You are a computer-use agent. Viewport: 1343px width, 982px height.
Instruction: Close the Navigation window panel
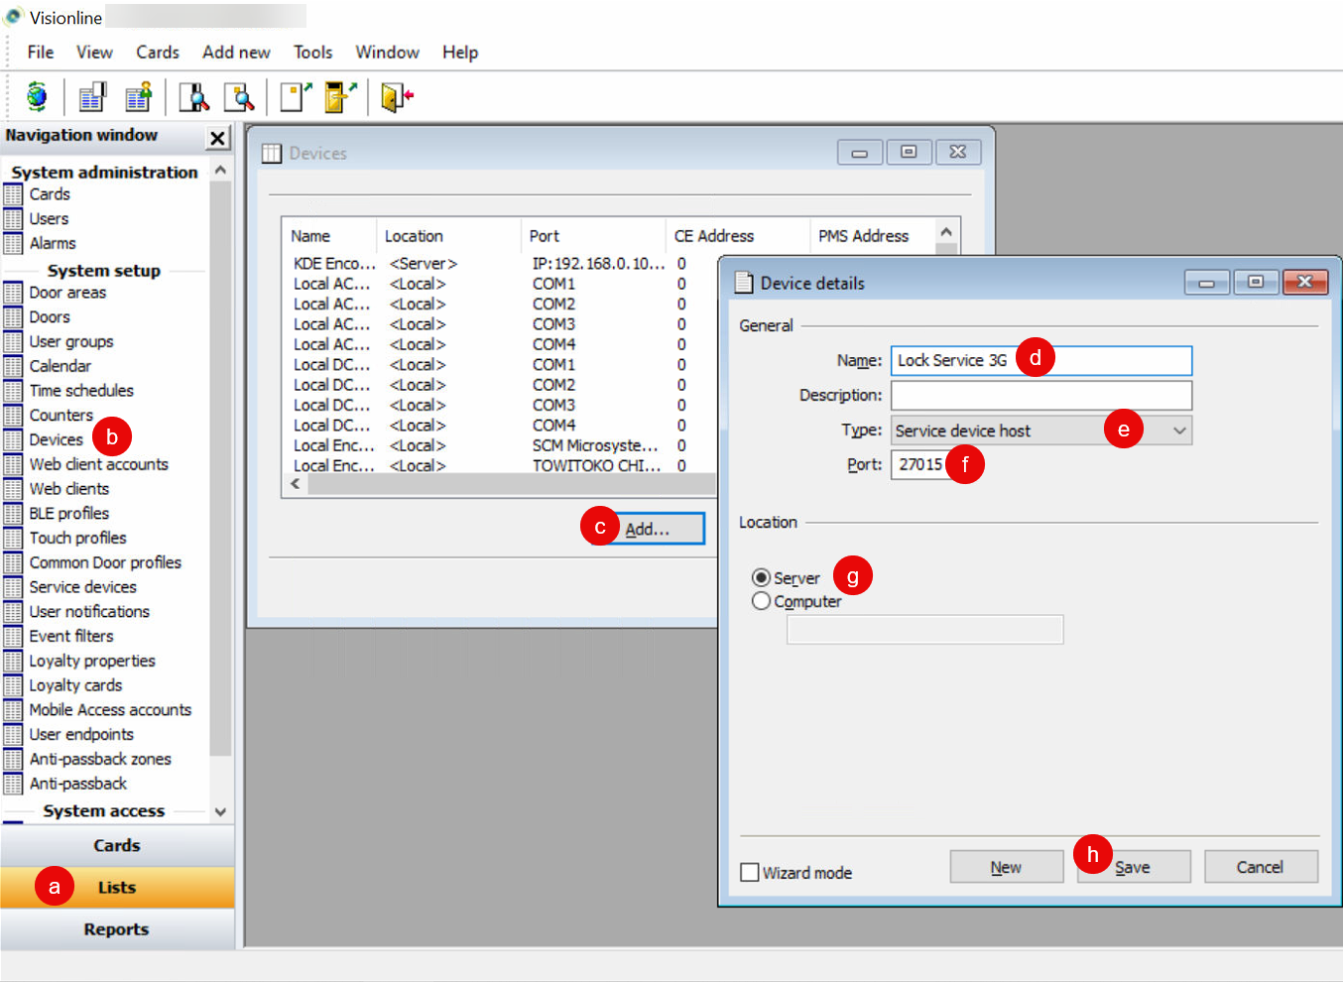217,137
